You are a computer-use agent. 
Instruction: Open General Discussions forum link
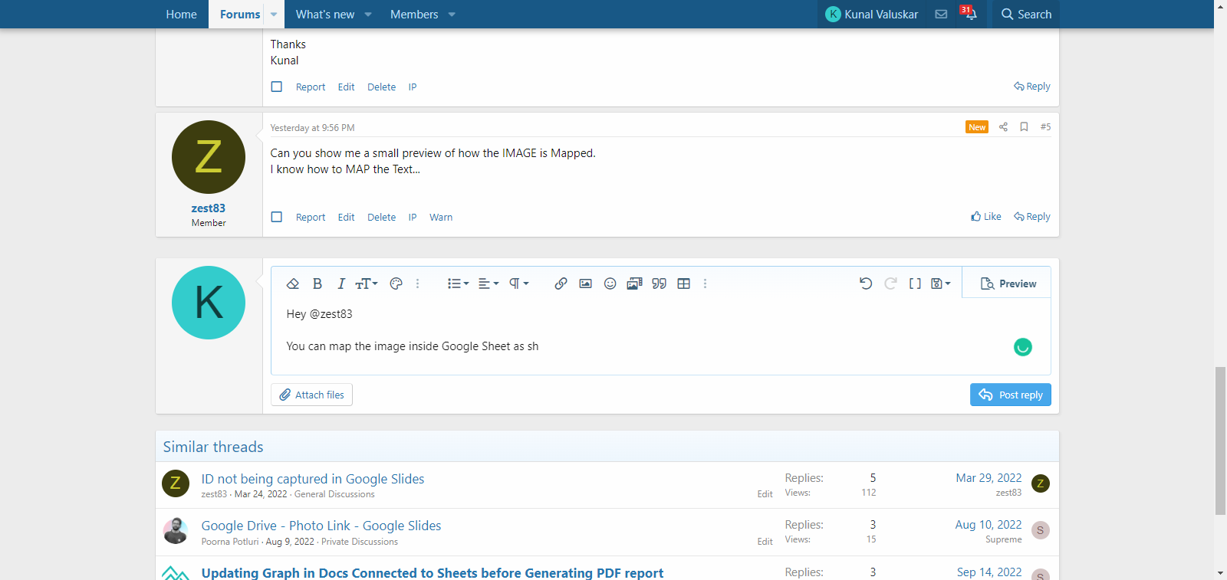tap(334, 494)
